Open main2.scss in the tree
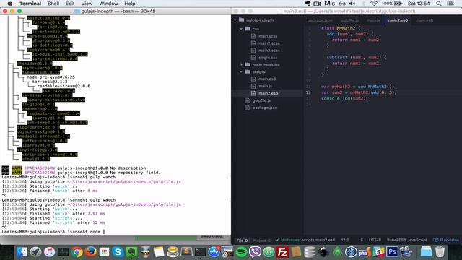This screenshot has width=462, height=260. 269,43
